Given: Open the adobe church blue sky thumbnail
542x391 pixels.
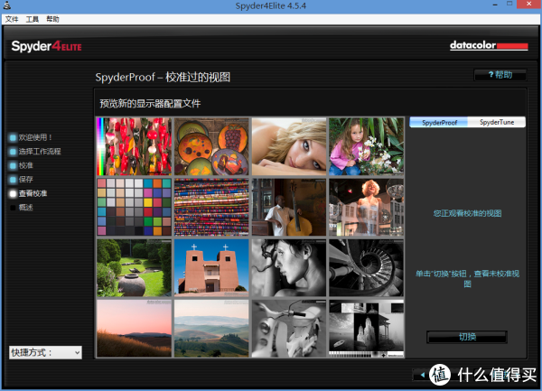Looking at the screenshot, I should 211,267.
